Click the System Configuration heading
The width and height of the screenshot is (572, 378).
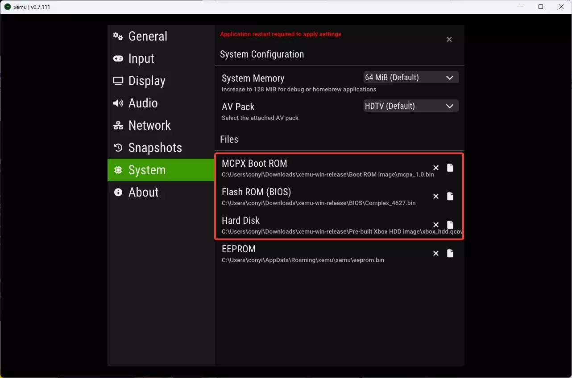262,54
